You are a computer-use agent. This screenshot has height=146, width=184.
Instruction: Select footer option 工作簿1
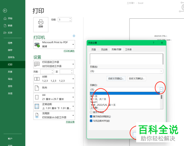(x=125, y=107)
